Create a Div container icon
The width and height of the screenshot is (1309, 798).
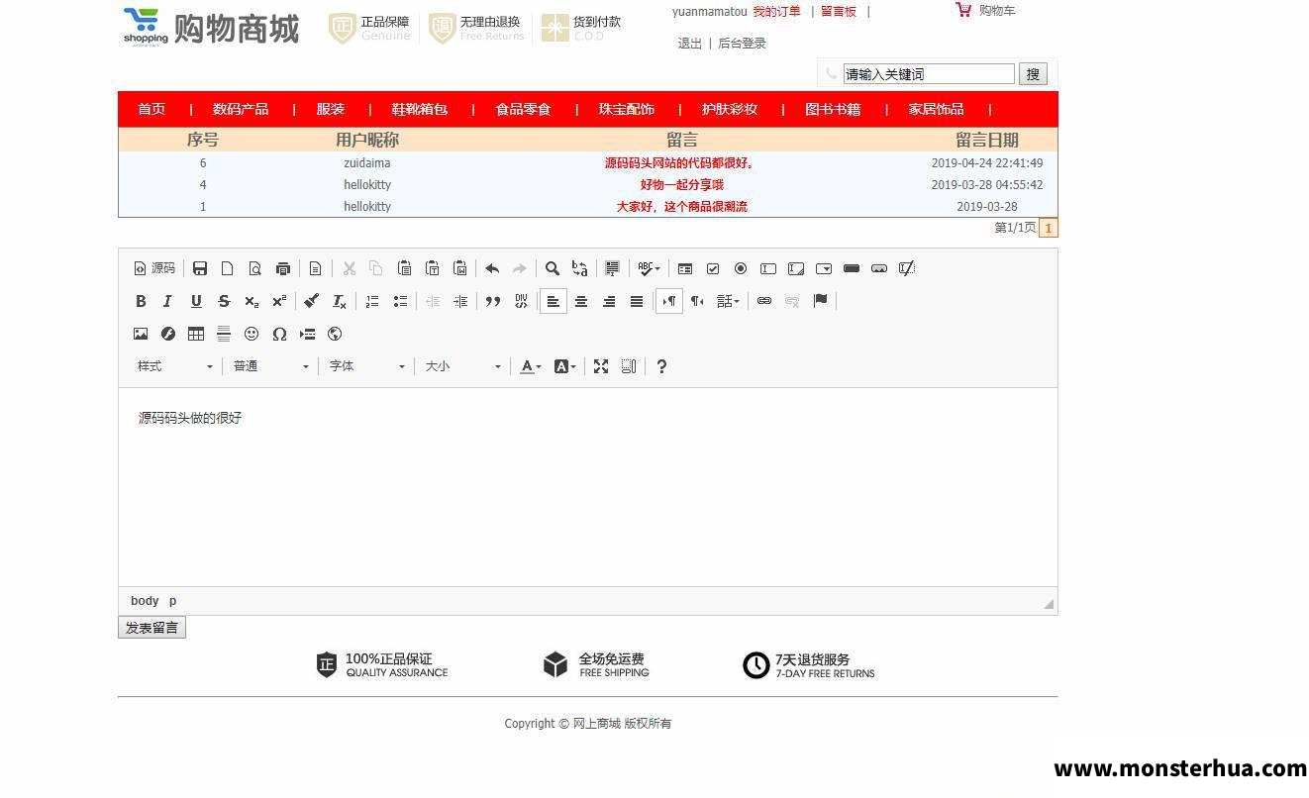521,301
